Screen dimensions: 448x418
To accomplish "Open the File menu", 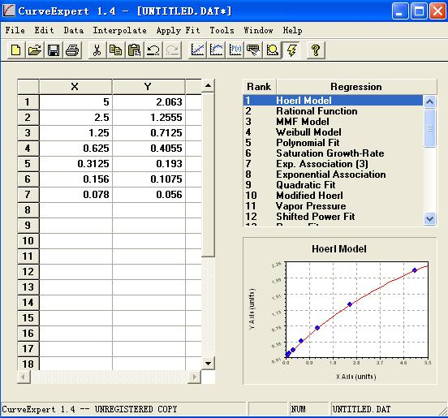I will [15, 30].
